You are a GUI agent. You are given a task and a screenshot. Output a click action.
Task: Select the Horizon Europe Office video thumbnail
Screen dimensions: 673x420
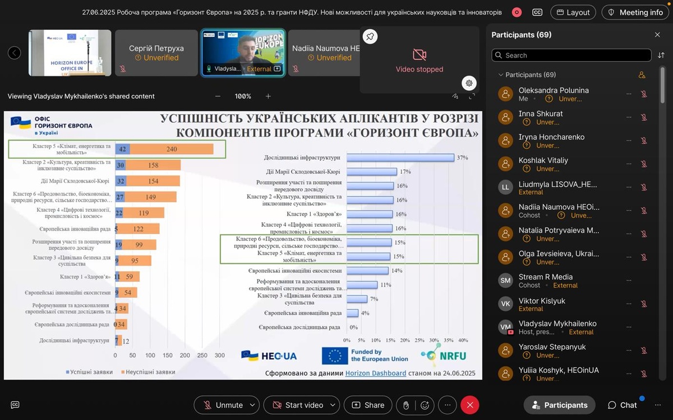(x=70, y=53)
